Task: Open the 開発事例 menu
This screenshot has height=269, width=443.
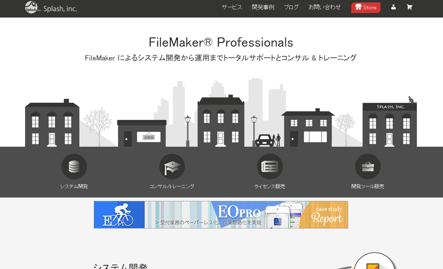Action: 263,7
